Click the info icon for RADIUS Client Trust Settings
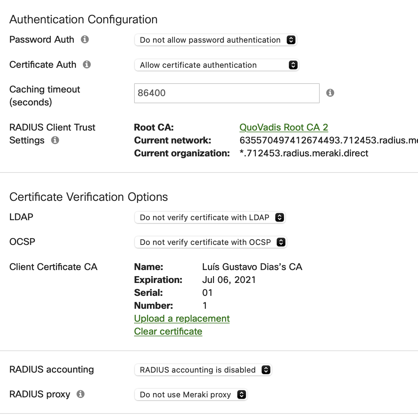 (x=55, y=141)
